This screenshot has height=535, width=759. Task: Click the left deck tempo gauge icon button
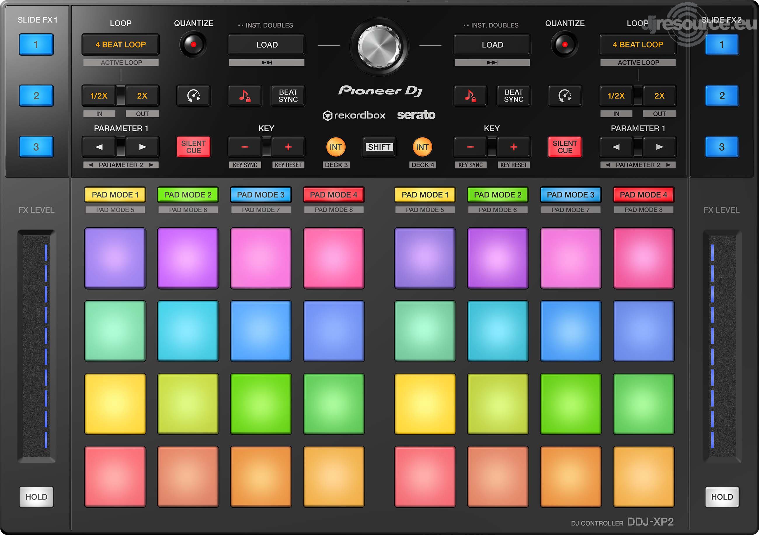point(194,96)
